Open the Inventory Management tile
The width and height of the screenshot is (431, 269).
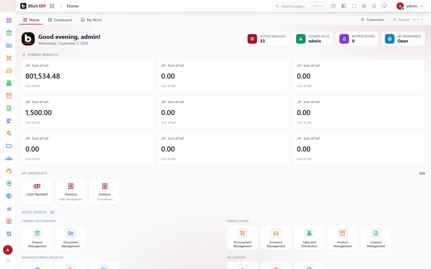coord(276,238)
